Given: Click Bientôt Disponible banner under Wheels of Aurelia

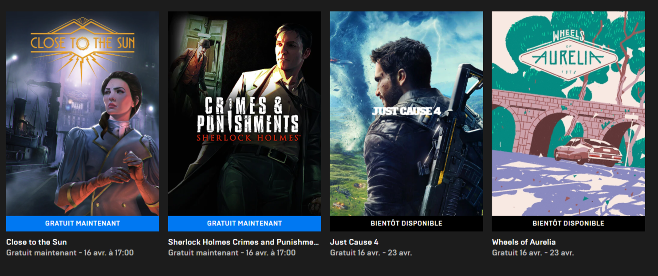Looking at the screenshot, I should [x=568, y=224].
